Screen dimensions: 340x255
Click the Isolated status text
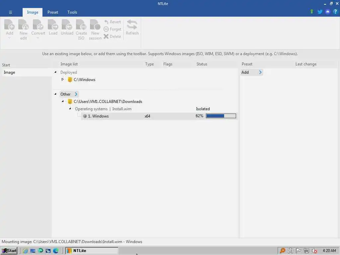tap(203, 109)
